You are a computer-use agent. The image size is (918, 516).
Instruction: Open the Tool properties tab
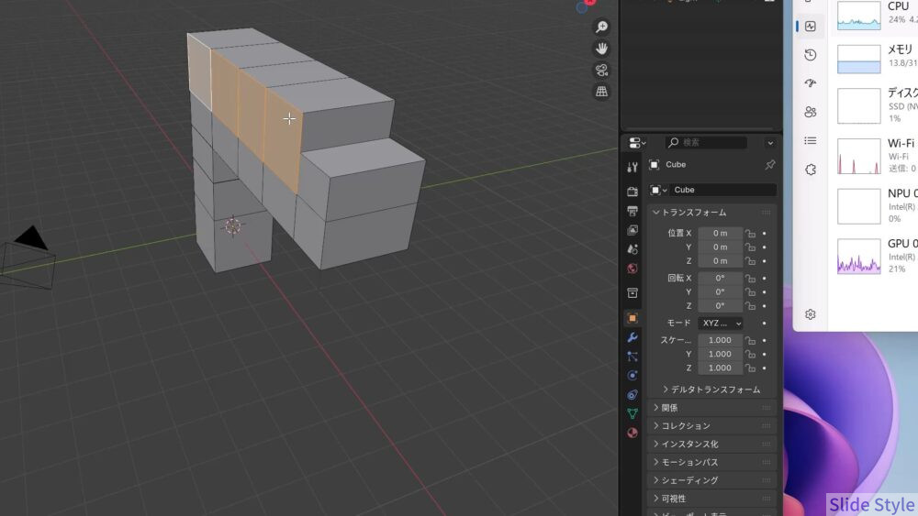[x=633, y=168]
